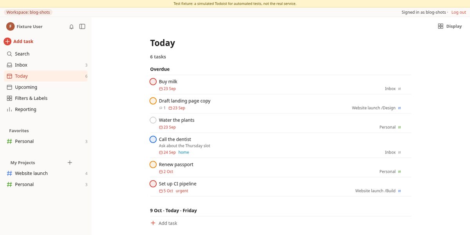Collapse the Overdue section header
470x235 pixels.
click(160, 69)
